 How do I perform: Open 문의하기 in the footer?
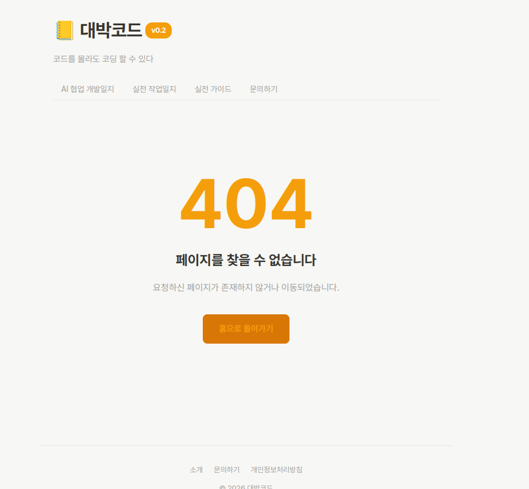(x=226, y=469)
